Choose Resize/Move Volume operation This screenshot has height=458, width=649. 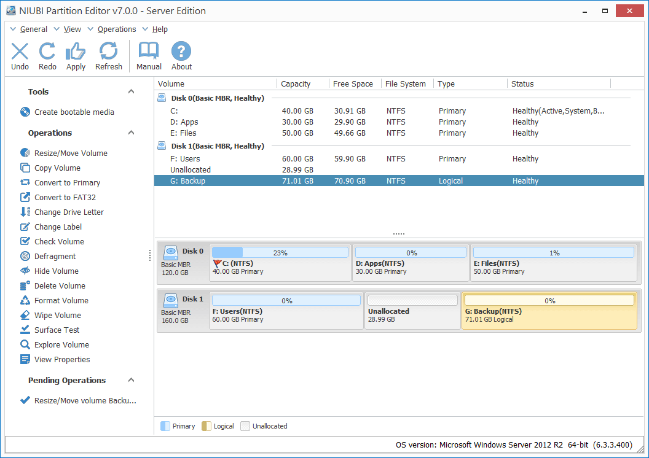64,153
